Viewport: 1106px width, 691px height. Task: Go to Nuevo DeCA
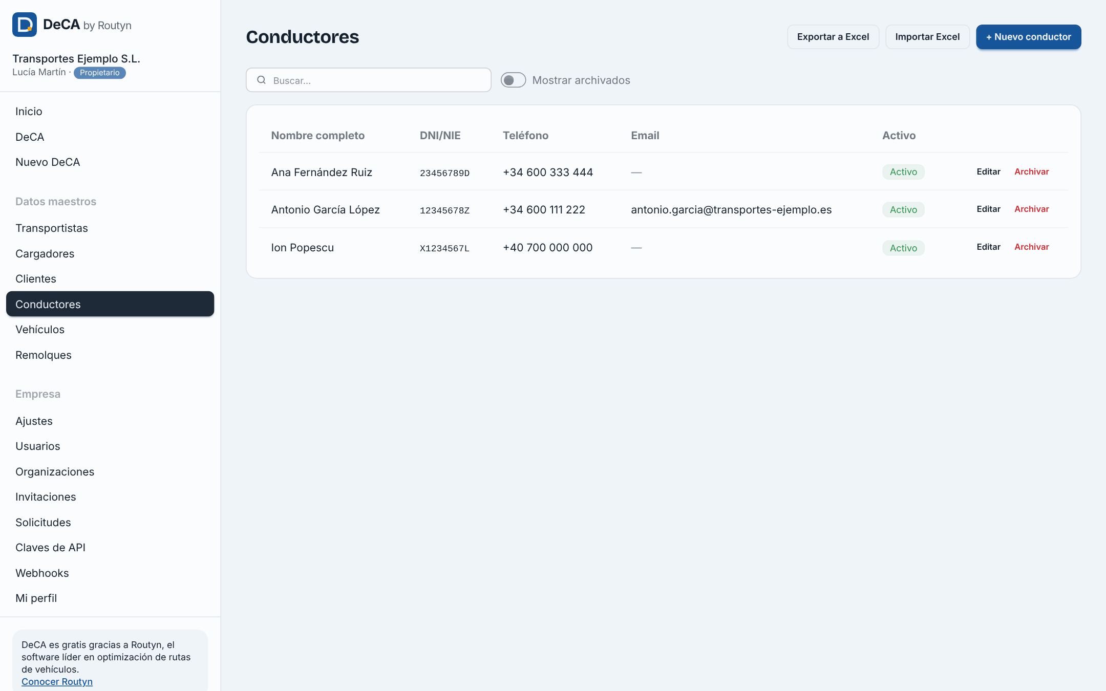tap(110, 162)
